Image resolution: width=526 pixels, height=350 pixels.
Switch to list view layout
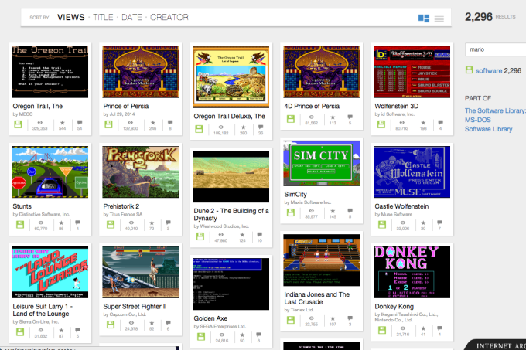point(439,18)
